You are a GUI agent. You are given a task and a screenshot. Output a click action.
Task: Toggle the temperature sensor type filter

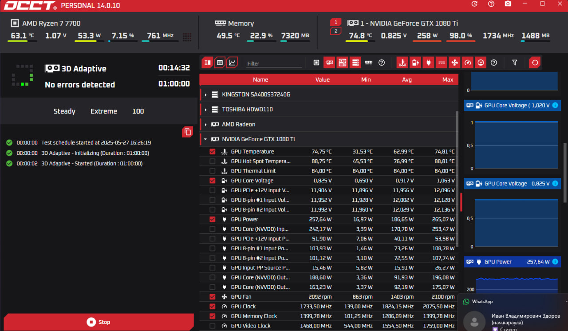tap(402, 63)
